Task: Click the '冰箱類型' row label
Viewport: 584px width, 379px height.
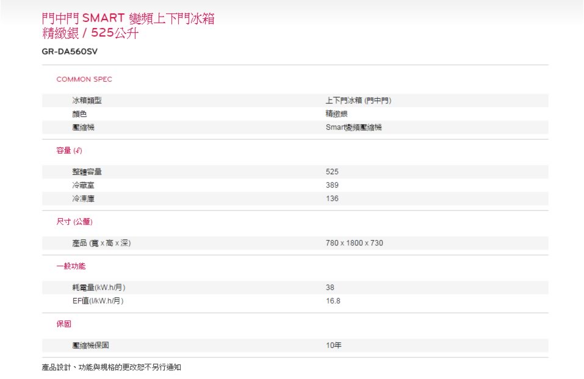Action: pyautogui.click(x=87, y=101)
